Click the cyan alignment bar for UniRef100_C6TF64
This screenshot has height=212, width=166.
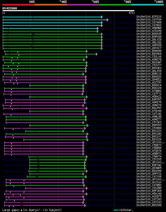click(x=56, y=20)
